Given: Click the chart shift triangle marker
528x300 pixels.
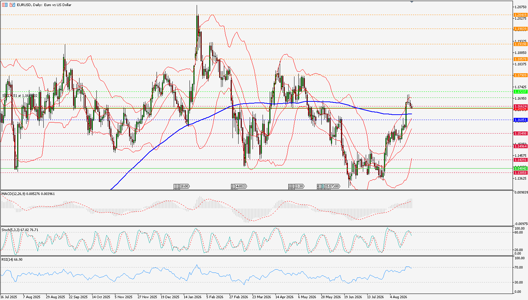Looking at the screenshot, I should tap(412, 2).
